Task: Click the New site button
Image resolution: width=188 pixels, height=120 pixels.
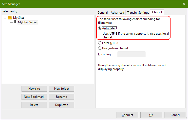Action: (x=34, y=89)
